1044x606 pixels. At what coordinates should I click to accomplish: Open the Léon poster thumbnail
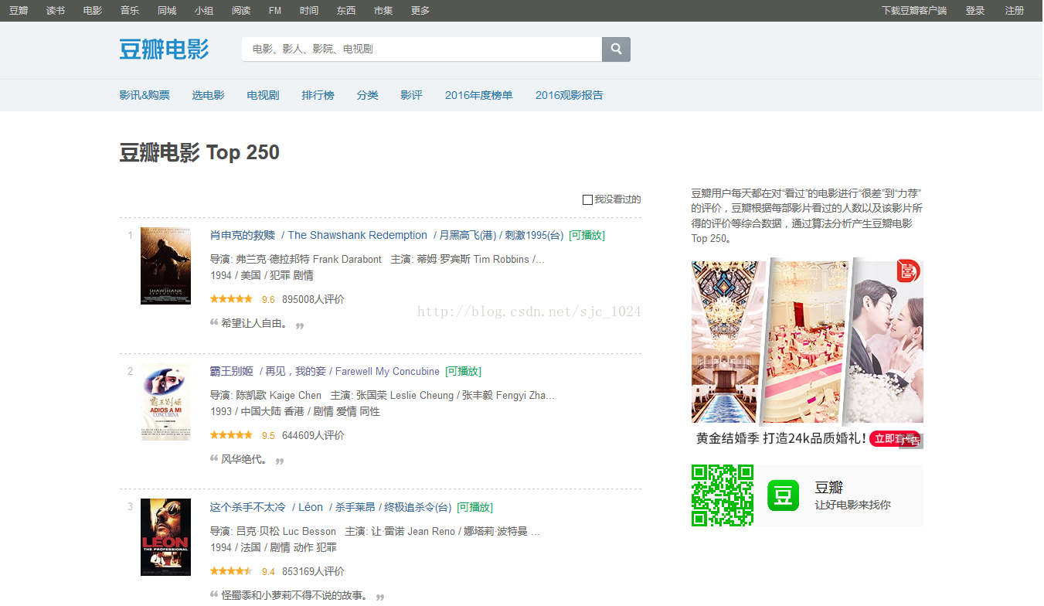click(x=165, y=537)
